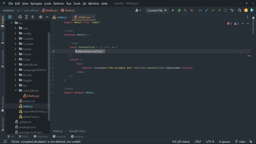Image resolution: width=256 pixels, height=144 pixels.
Task: Change CRLF line separator in status bar
Action: [x=198, y=142]
